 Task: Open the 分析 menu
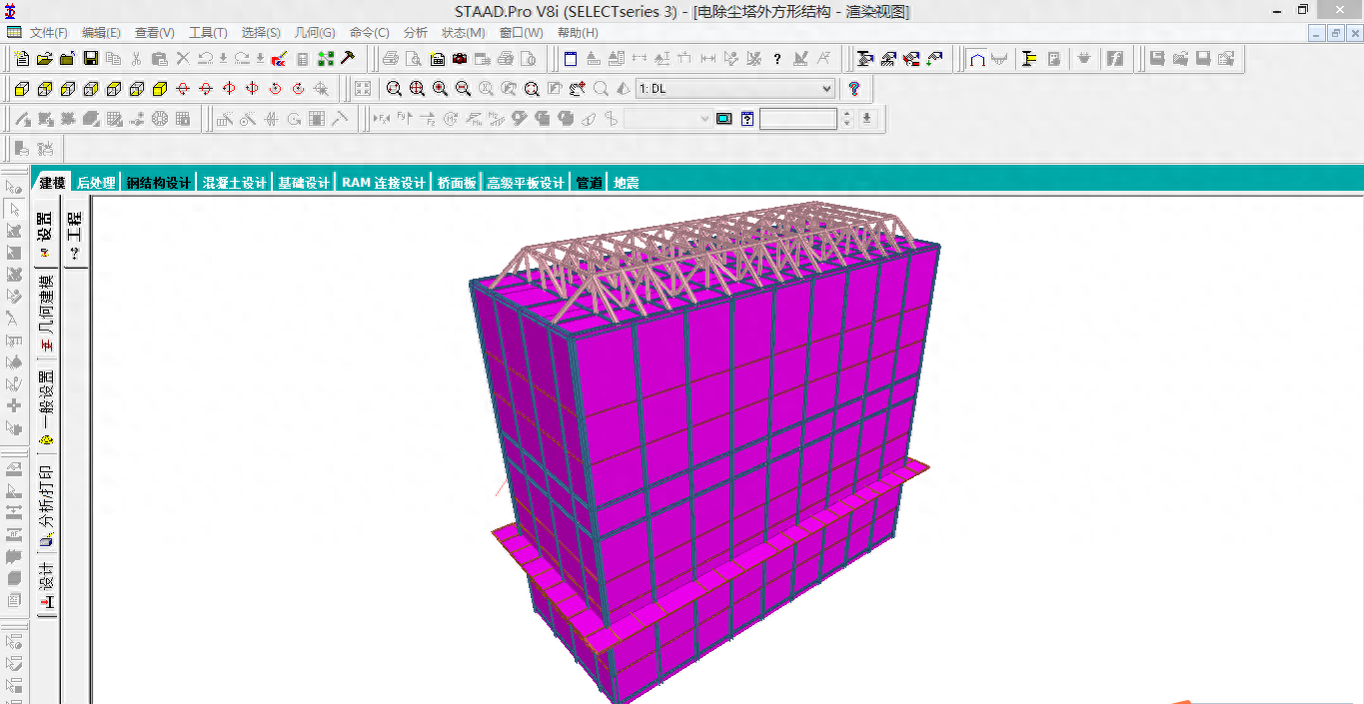(x=415, y=33)
